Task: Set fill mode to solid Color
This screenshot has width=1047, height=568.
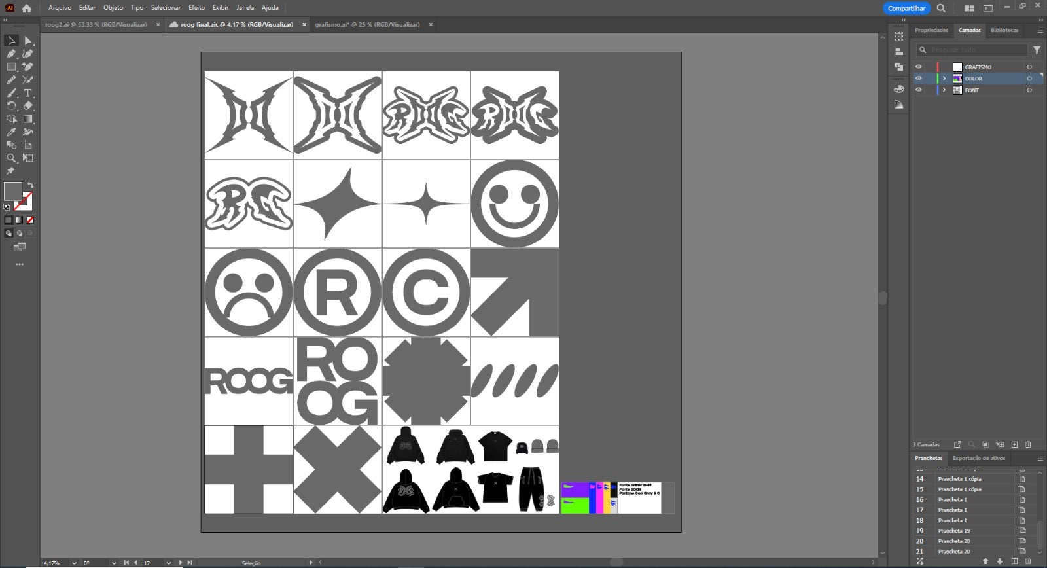Action: 9,220
